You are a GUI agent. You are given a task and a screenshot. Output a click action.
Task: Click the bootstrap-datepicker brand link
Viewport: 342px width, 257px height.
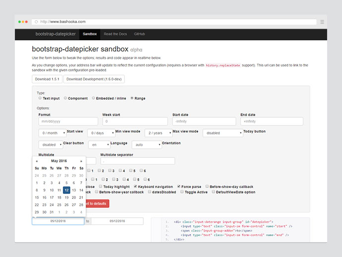pyautogui.click(x=56, y=34)
